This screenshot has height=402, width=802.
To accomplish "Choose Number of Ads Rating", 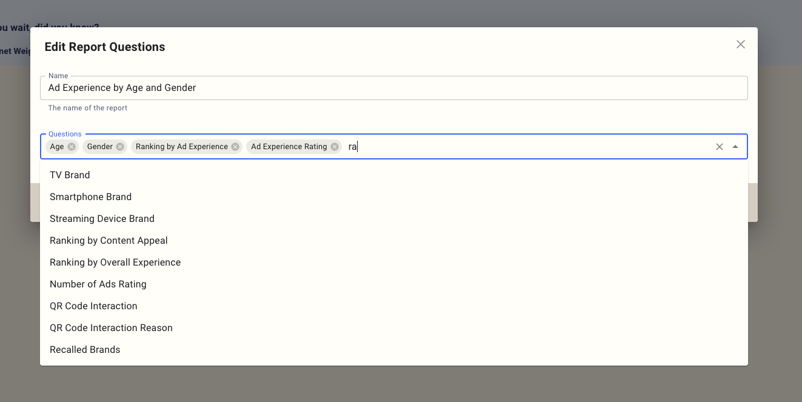I will 98,284.
